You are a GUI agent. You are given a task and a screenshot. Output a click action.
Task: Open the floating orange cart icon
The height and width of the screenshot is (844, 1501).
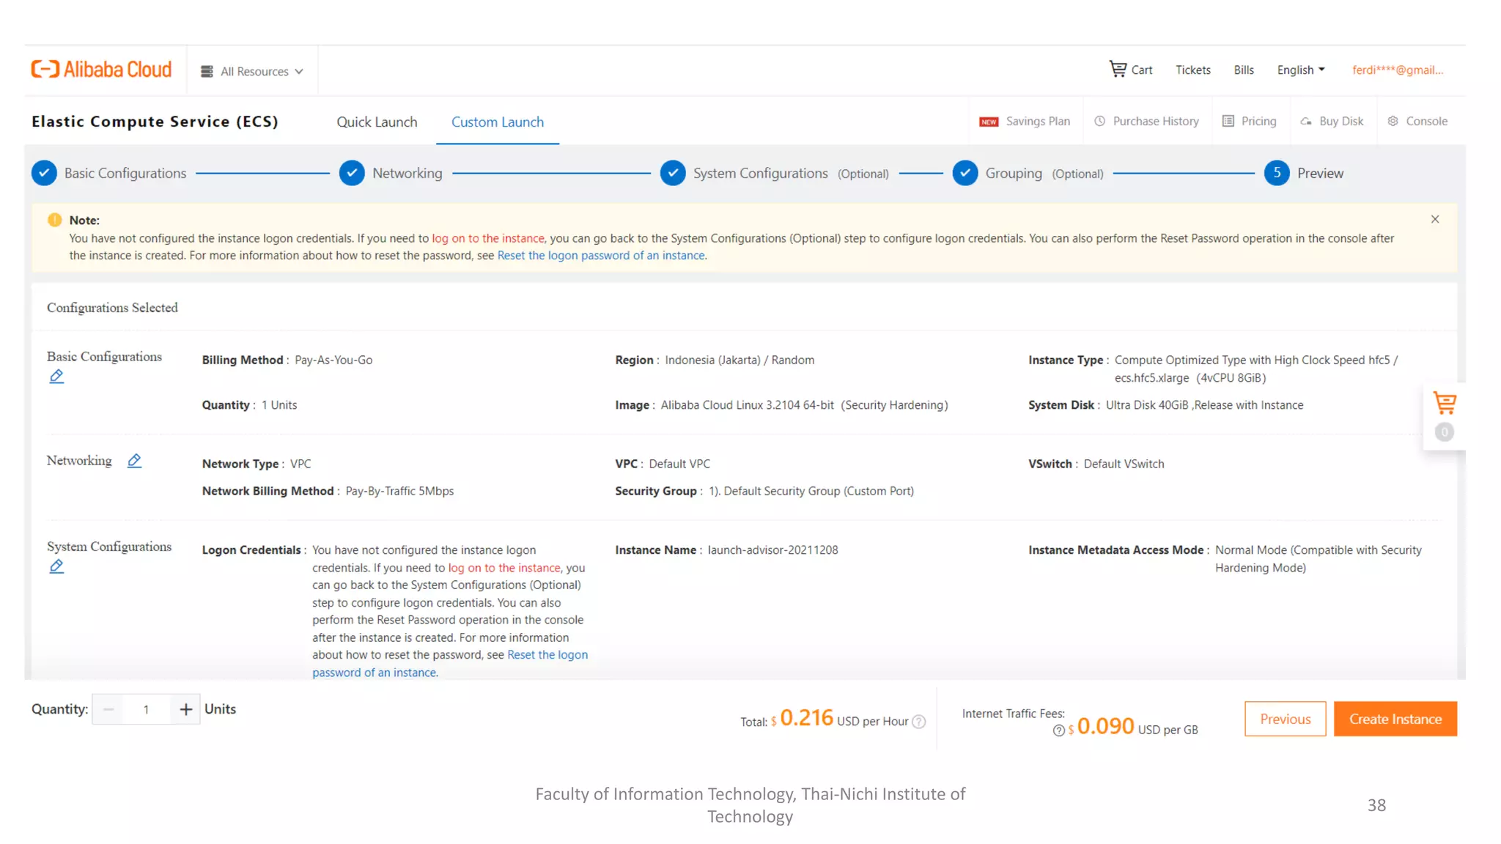(x=1444, y=403)
